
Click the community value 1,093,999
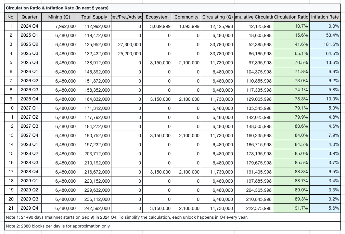(x=186, y=26)
